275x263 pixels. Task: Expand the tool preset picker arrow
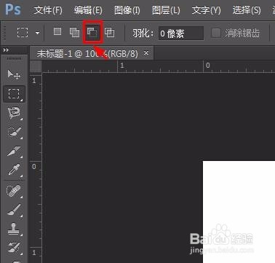click(x=37, y=33)
